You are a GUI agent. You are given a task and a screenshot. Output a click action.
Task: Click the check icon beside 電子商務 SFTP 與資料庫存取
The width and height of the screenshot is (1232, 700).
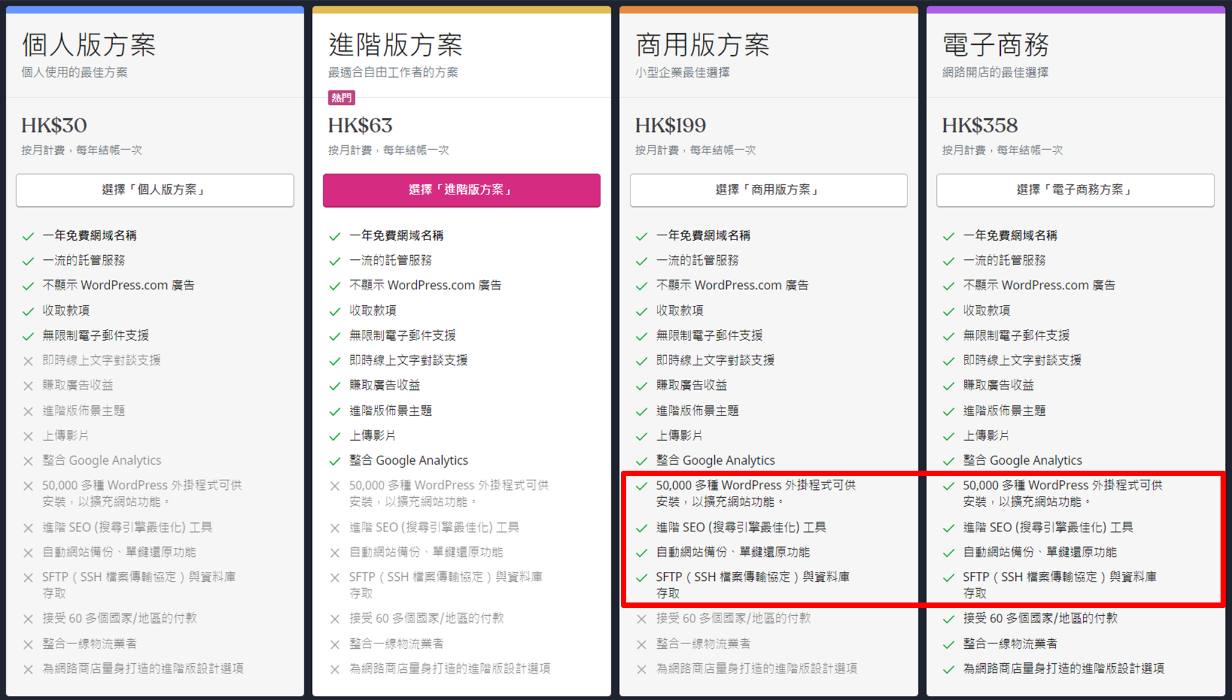click(x=948, y=578)
